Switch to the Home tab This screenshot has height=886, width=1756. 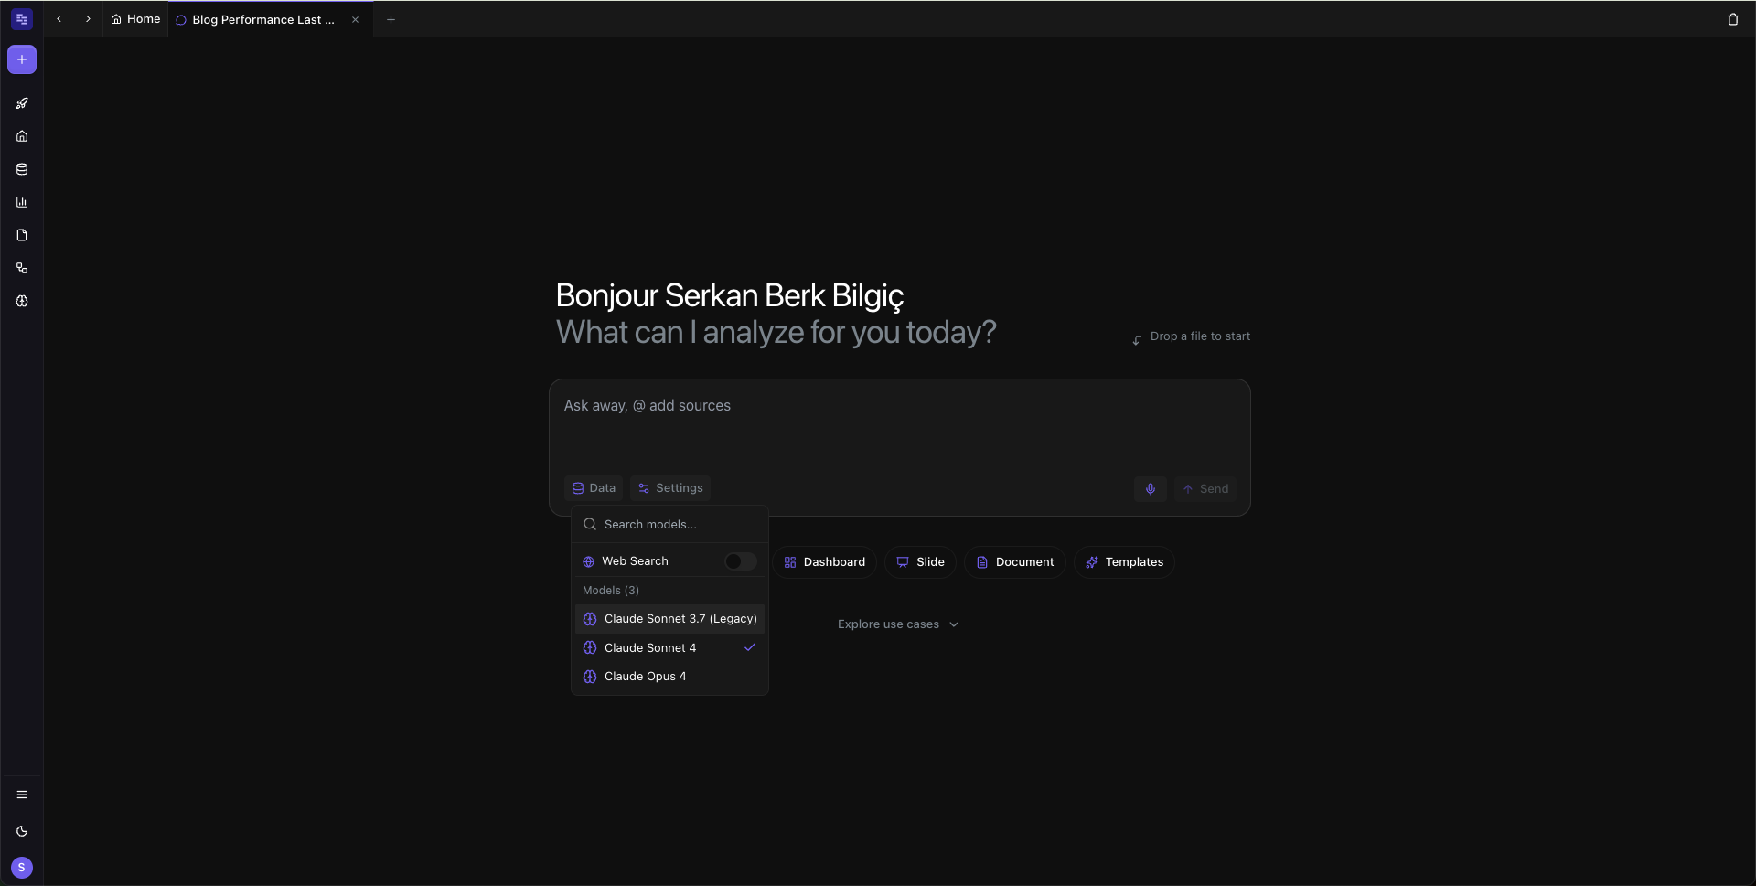pyautogui.click(x=135, y=19)
